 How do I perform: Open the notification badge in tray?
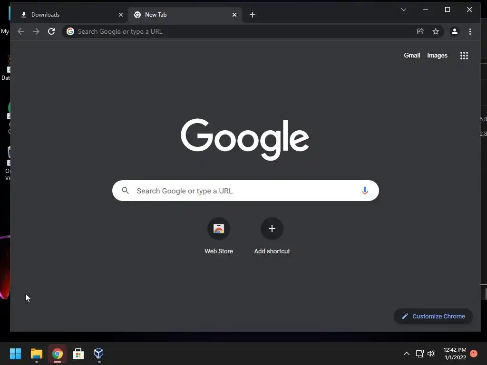[473, 354]
